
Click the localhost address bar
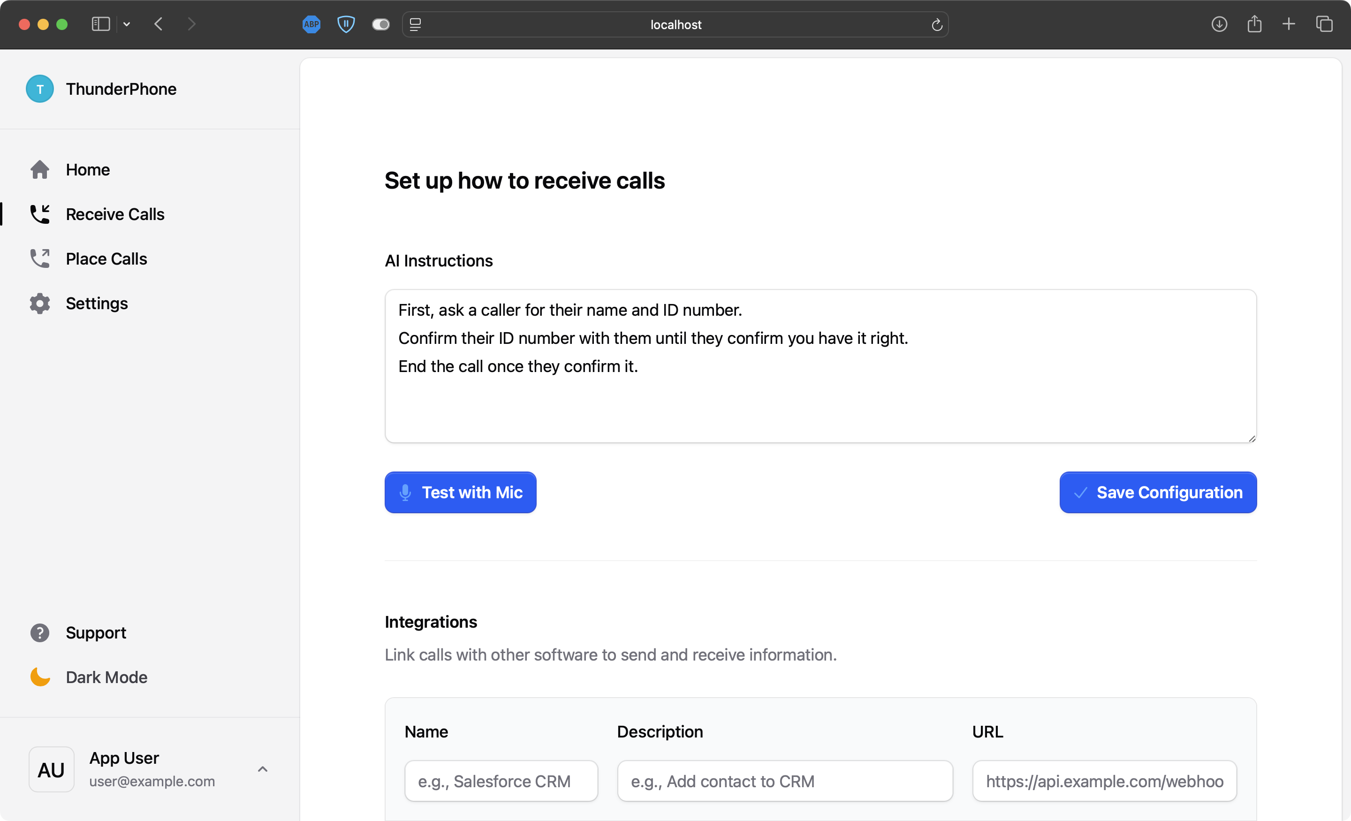pos(675,24)
